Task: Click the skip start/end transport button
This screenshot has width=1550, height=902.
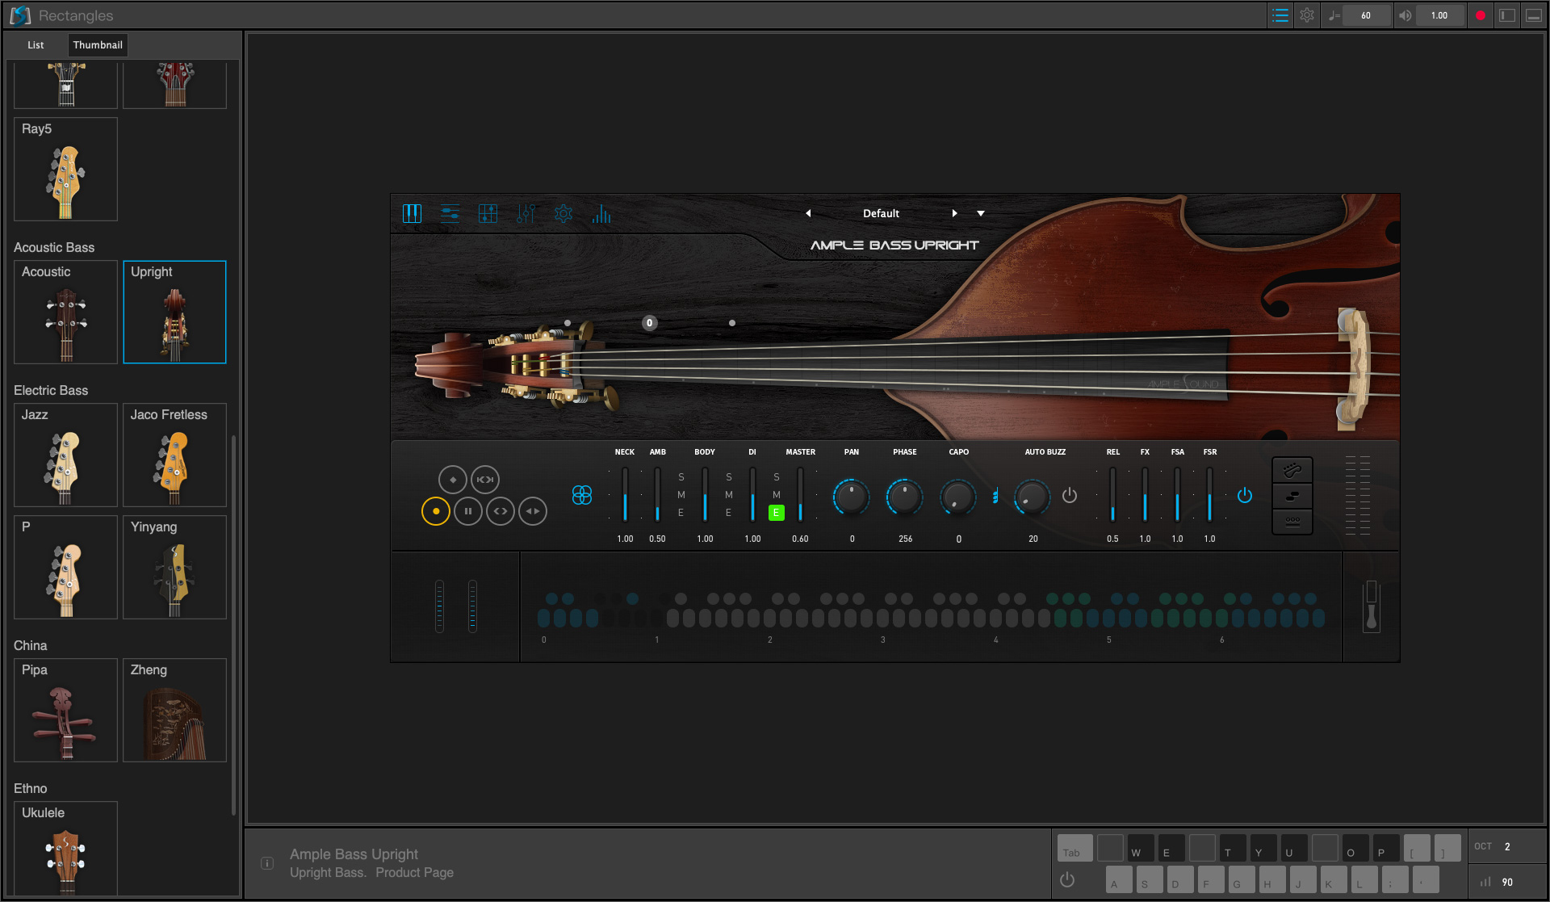Action: 485,480
